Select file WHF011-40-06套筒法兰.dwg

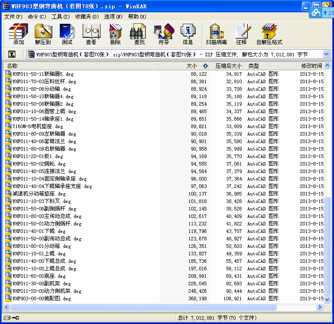point(44,141)
